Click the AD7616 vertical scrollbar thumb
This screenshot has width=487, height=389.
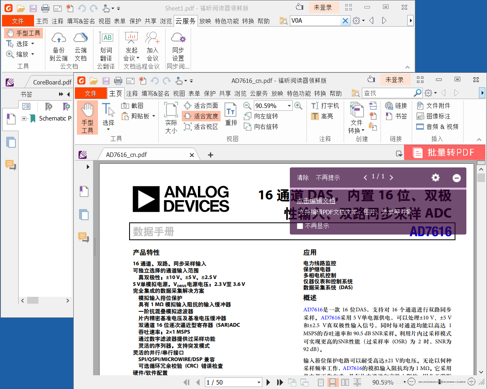pos(481,178)
